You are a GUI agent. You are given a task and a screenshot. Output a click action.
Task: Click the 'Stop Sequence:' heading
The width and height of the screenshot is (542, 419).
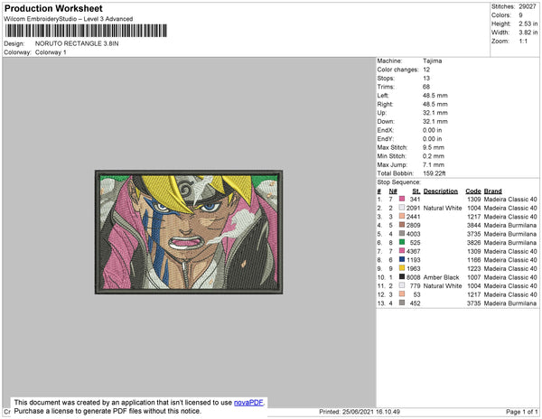point(399,182)
